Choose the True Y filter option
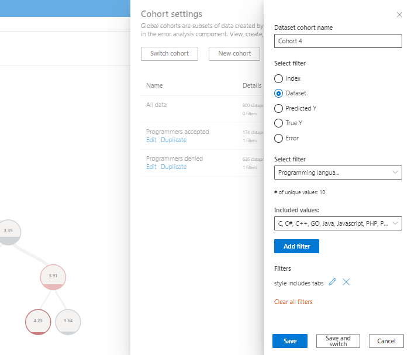The height and width of the screenshot is (355, 411). [279, 123]
